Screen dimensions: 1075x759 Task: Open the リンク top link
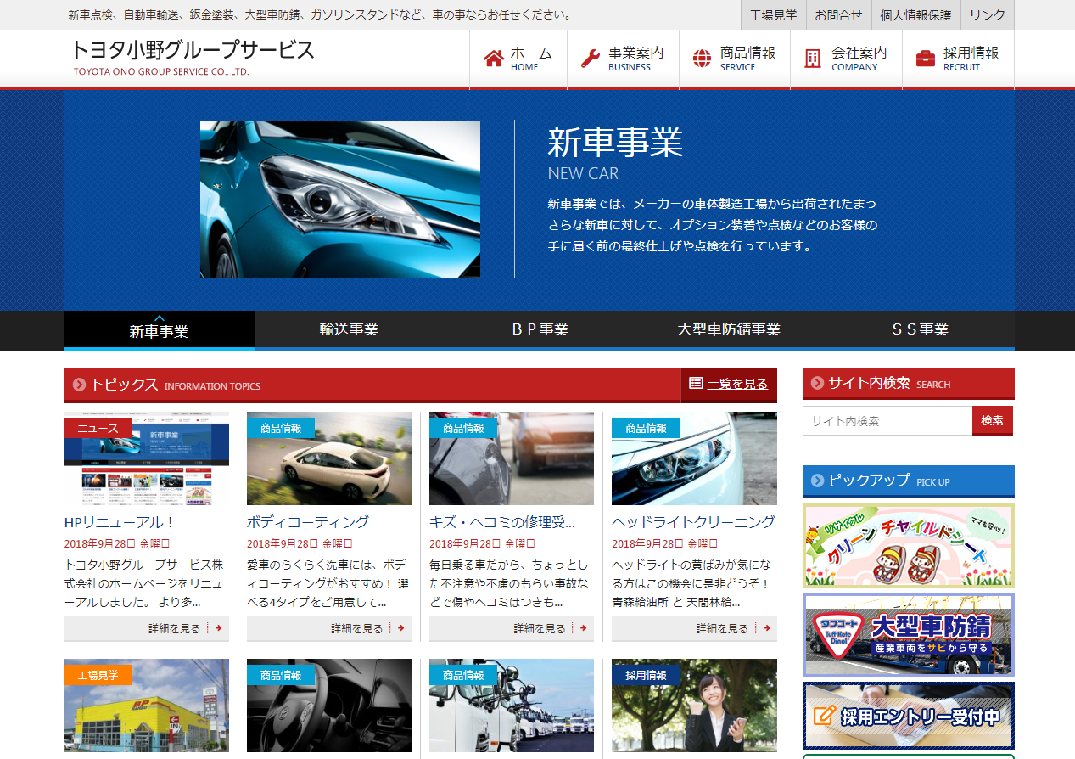[988, 14]
